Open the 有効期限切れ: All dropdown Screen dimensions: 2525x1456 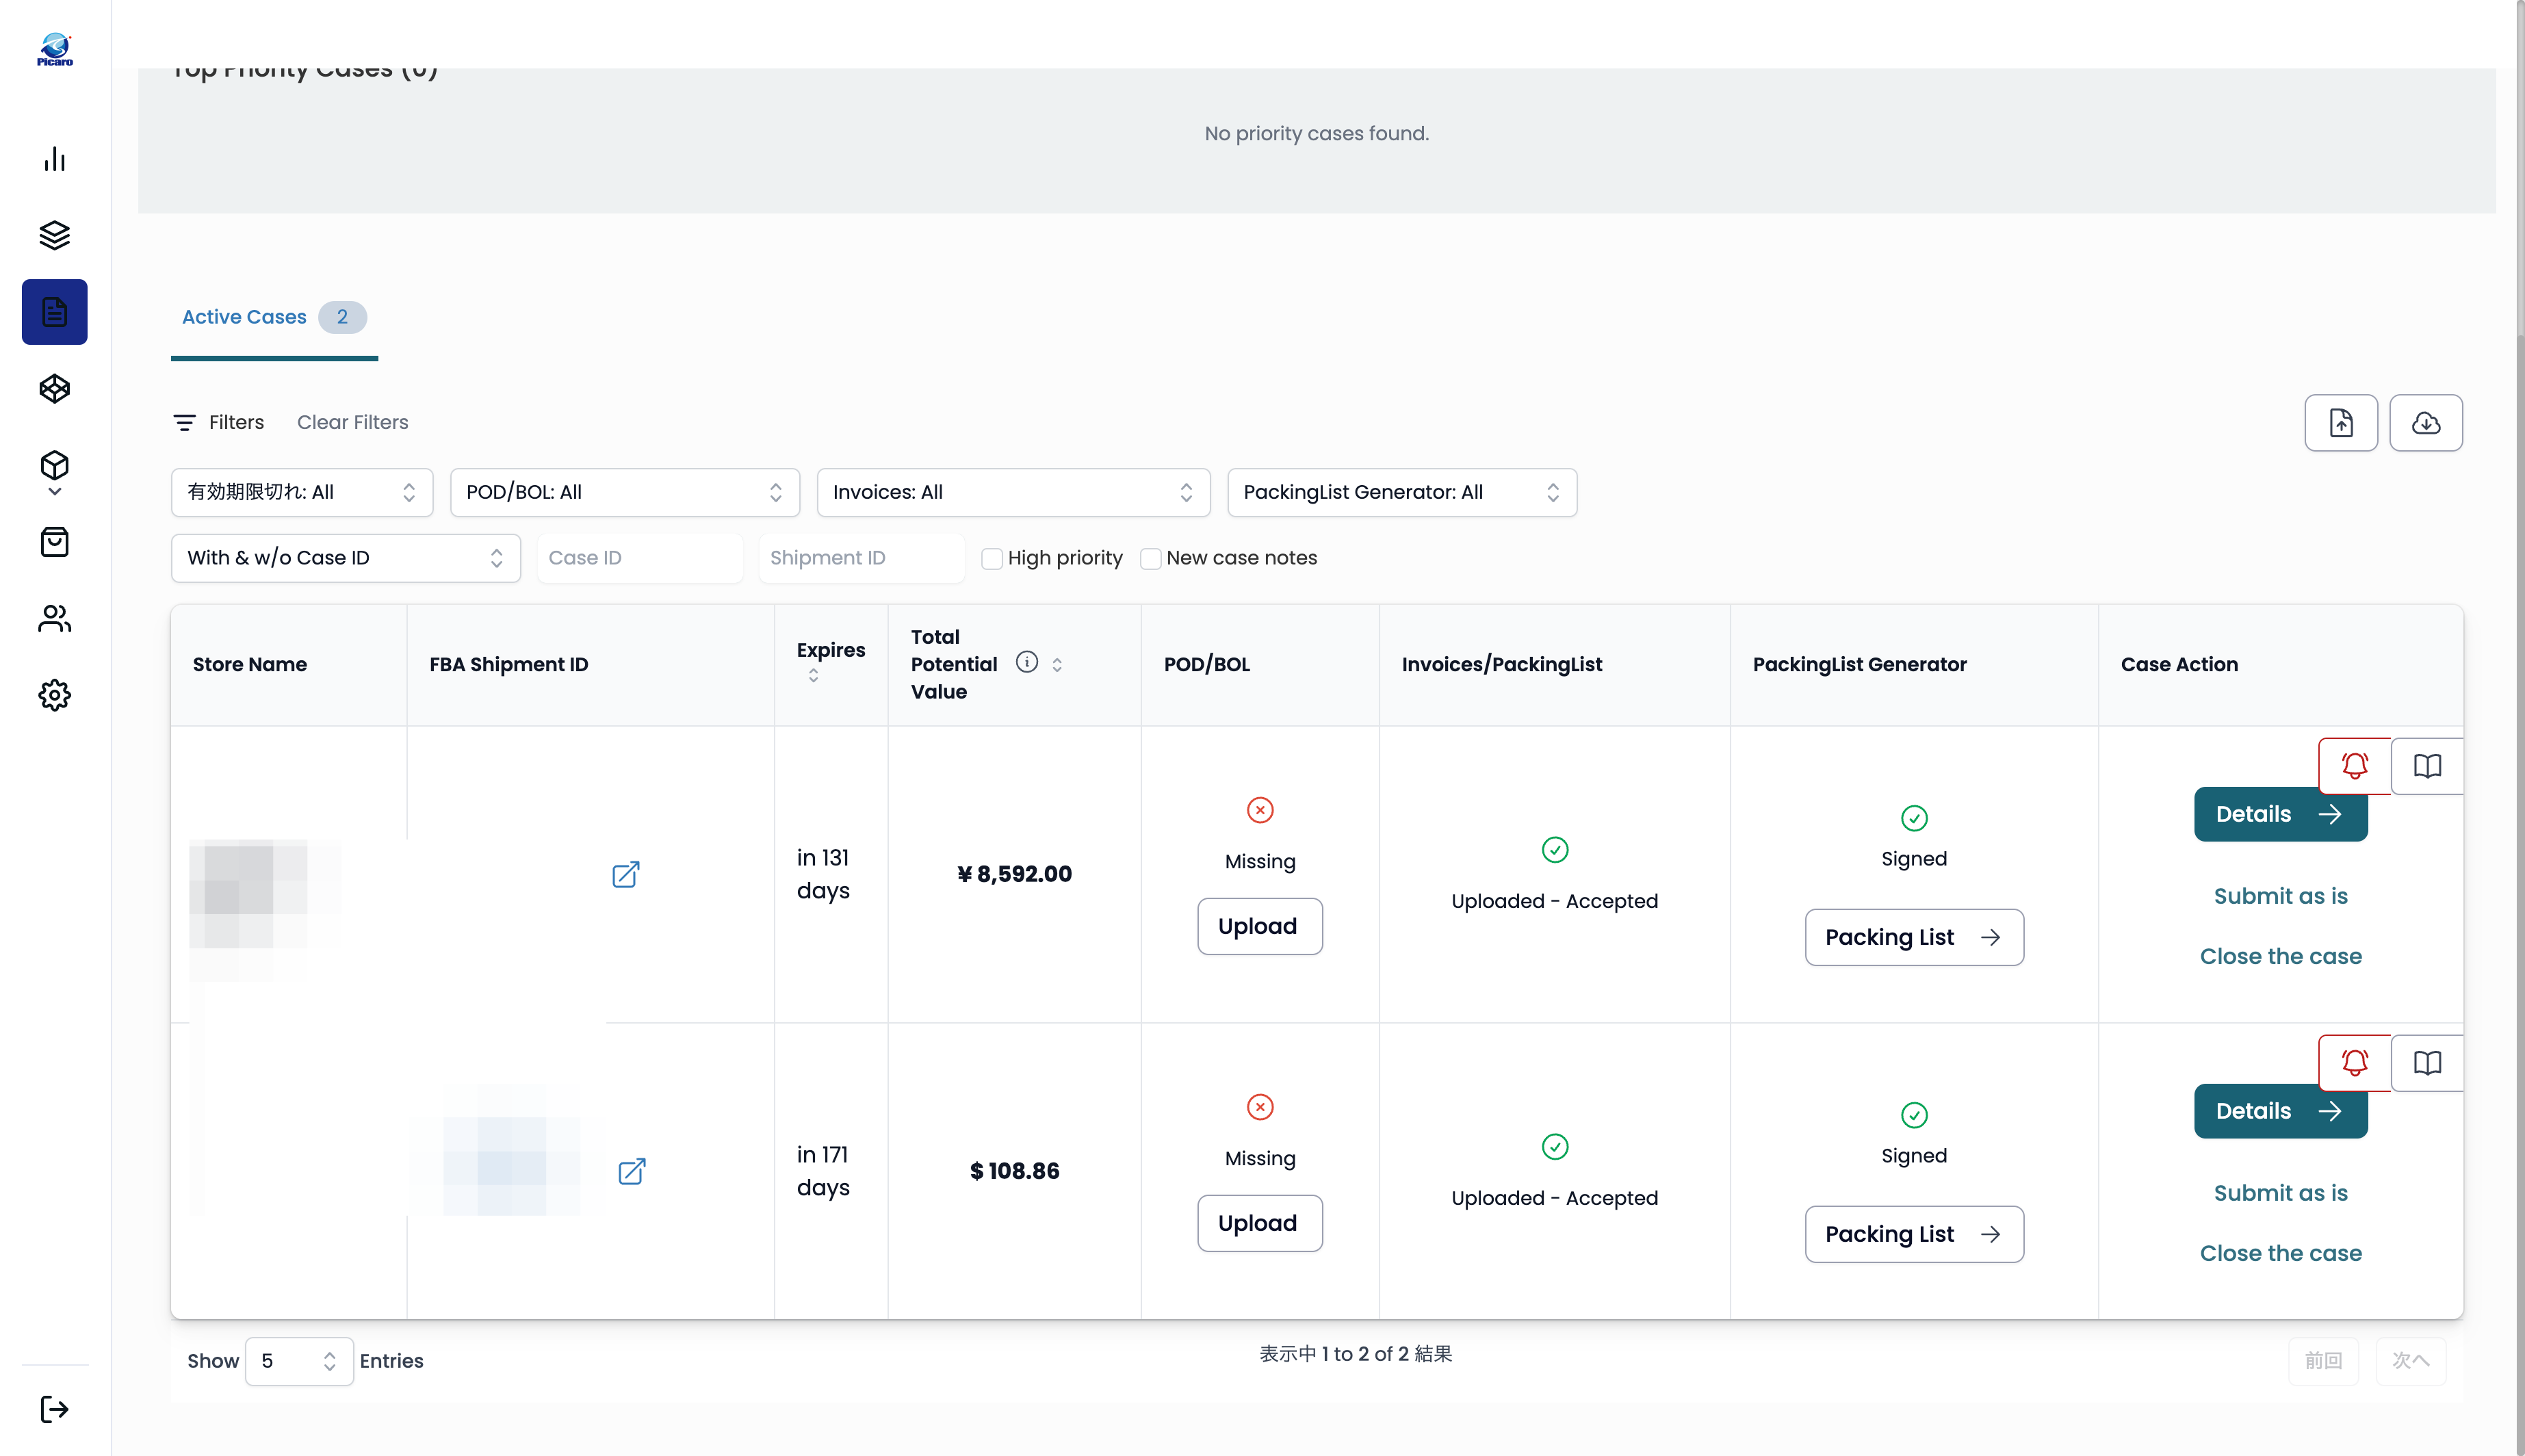(302, 492)
